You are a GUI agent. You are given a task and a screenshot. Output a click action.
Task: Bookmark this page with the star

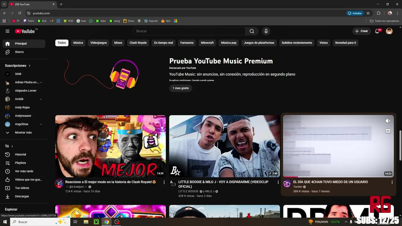click(x=368, y=13)
